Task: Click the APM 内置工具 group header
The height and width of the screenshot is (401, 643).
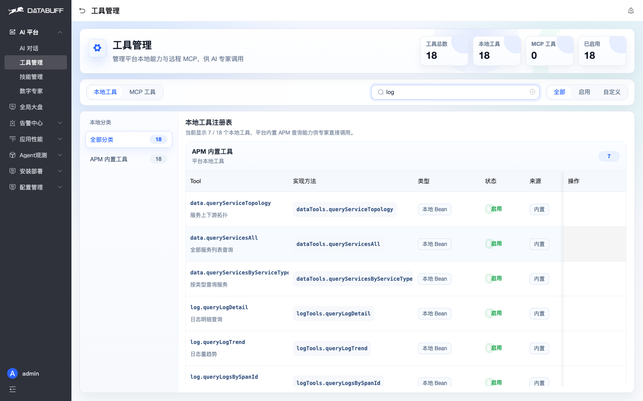Action: pos(406,156)
